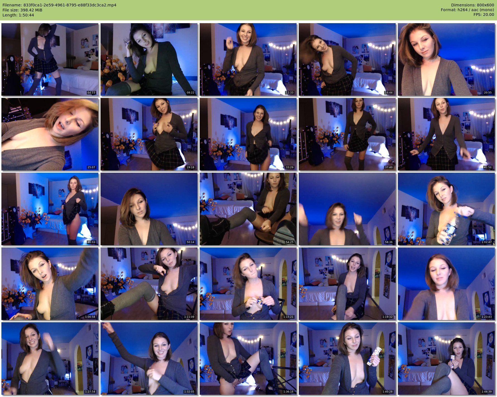Choose the frame at timestamp 25:07
Viewport: 497px width, 397px height.
pyautogui.click(x=50, y=134)
